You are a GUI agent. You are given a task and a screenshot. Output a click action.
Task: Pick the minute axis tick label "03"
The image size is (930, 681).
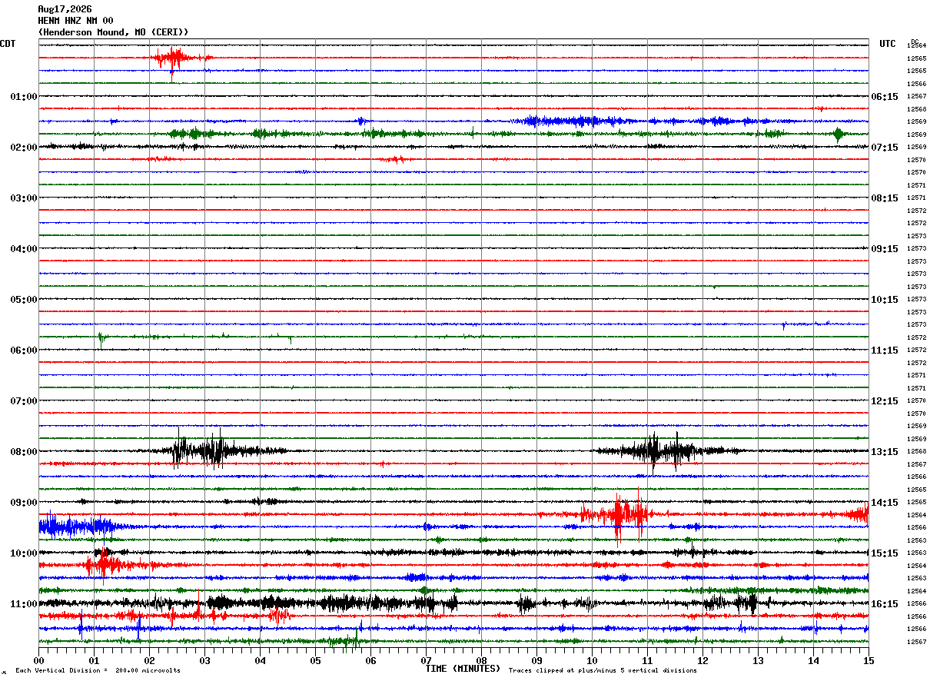pos(204,660)
